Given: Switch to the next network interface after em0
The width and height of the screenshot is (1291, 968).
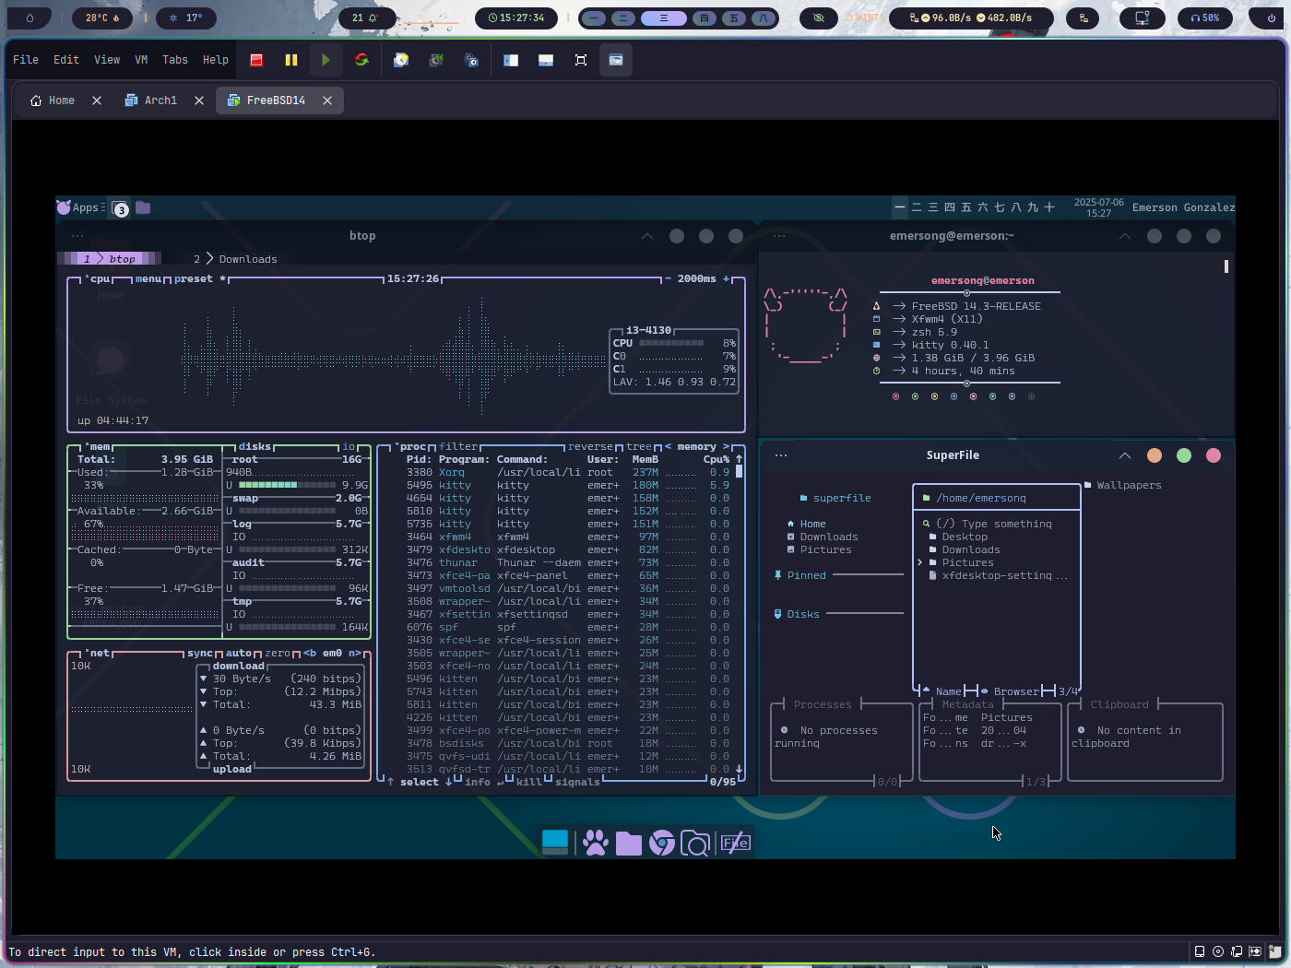Looking at the screenshot, I should pyautogui.click(x=355, y=653).
